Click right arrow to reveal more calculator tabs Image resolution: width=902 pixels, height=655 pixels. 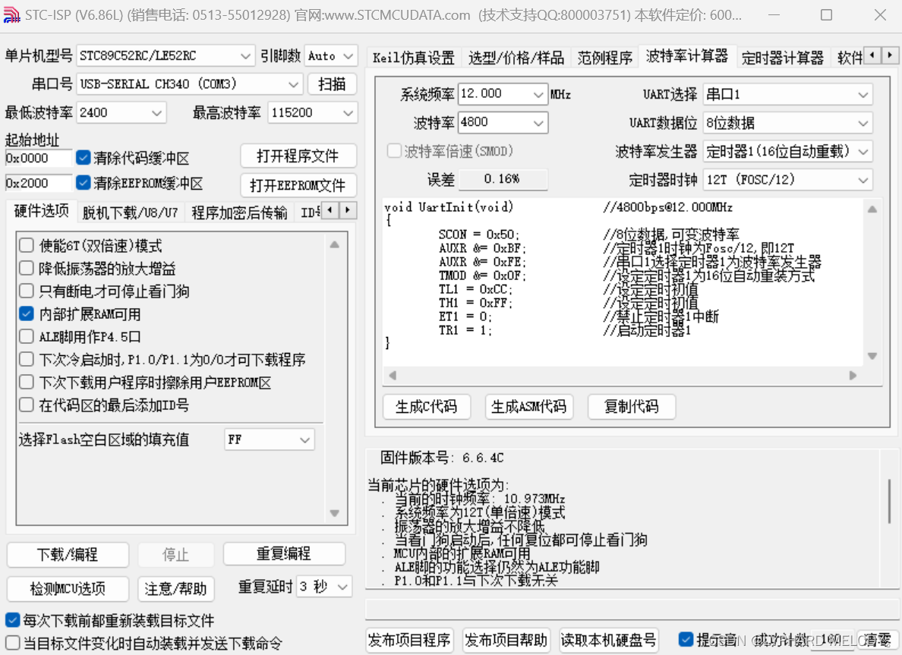(888, 55)
